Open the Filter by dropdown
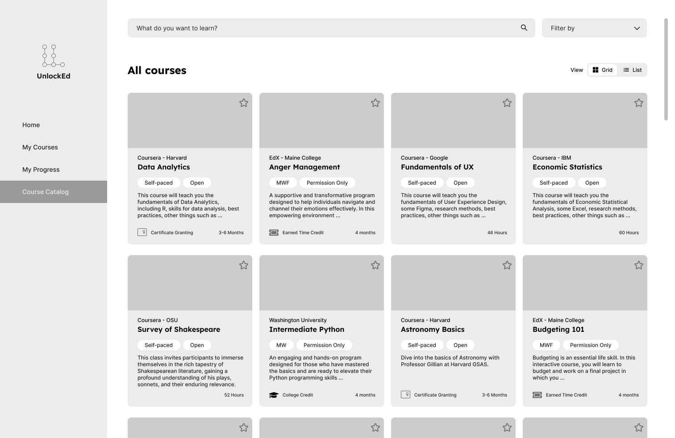The width and height of the screenshot is (675, 438). [594, 28]
